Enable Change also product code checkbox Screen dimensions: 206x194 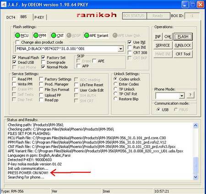(17, 42)
